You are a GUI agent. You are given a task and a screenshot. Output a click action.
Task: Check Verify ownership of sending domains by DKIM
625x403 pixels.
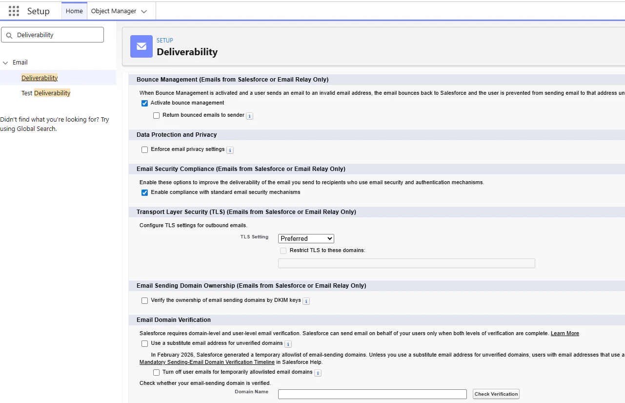tap(144, 301)
